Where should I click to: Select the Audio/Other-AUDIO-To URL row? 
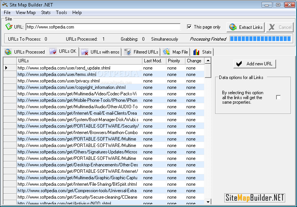coord(110,107)
